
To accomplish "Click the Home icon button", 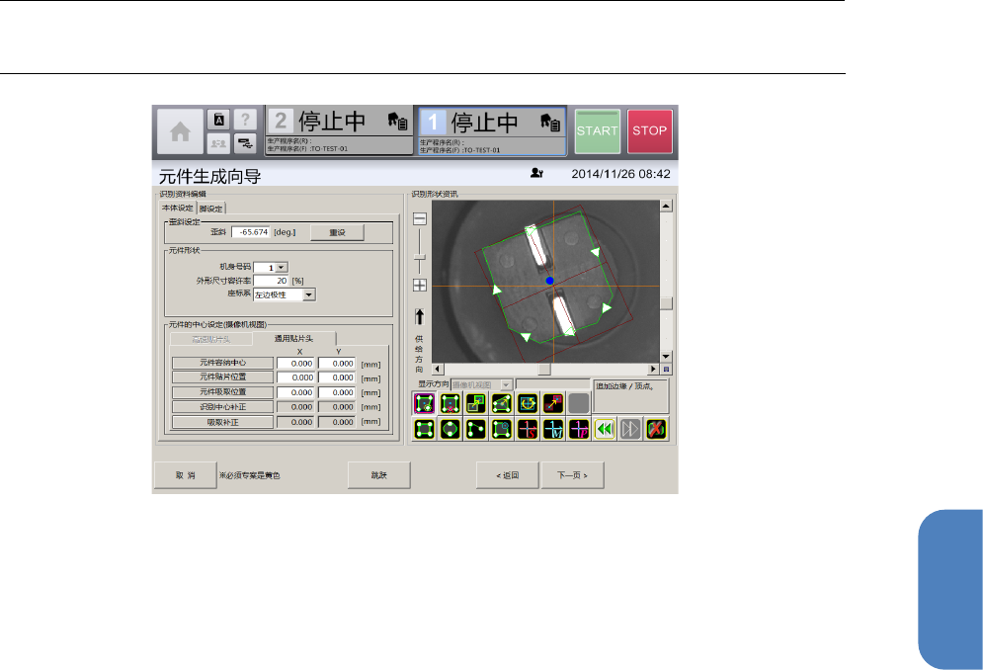I will tap(179, 130).
